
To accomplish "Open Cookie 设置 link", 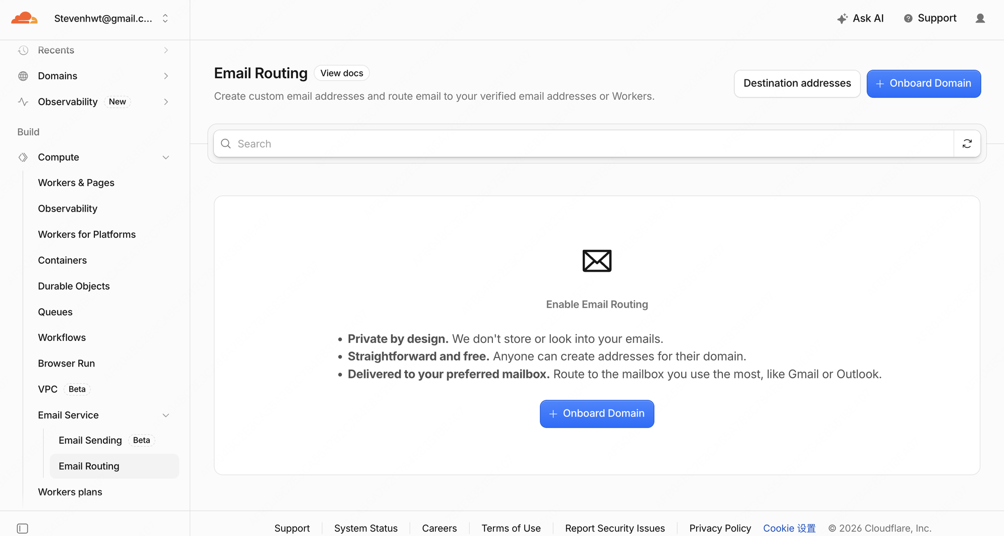I will [x=790, y=528].
